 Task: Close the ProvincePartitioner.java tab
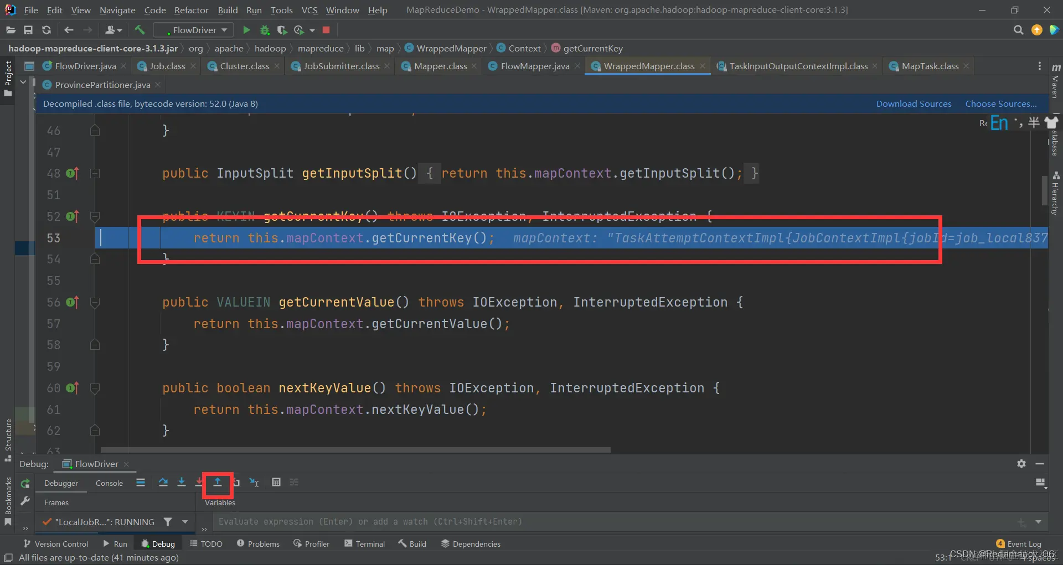click(x=158, y=85)
